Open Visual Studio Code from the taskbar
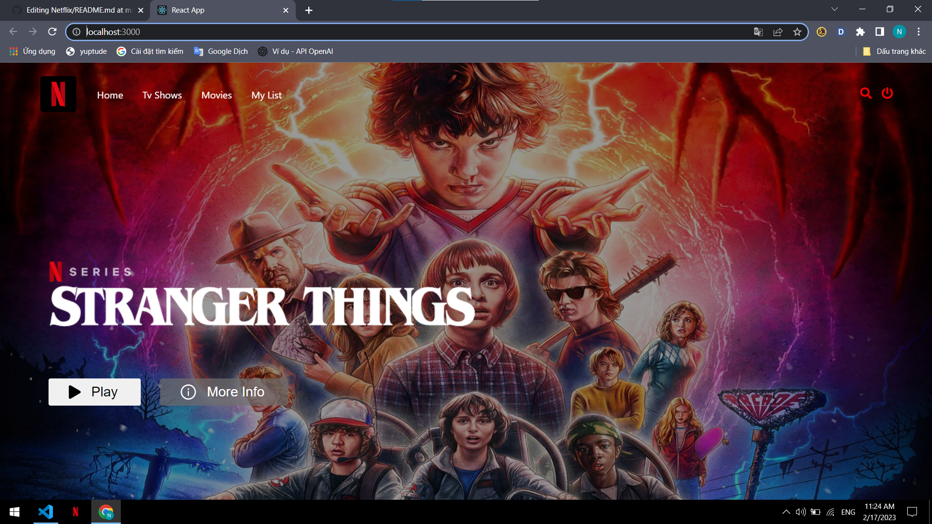 tap(46, 512)
